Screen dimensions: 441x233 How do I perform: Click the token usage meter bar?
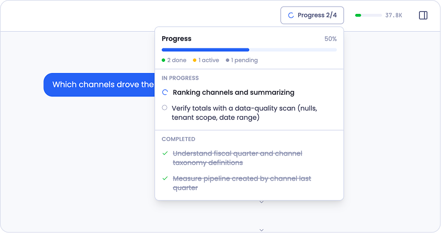(369, 15)
